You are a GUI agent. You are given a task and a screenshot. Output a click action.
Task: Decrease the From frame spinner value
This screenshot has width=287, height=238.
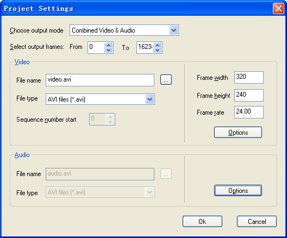click(x=109, y=50)
